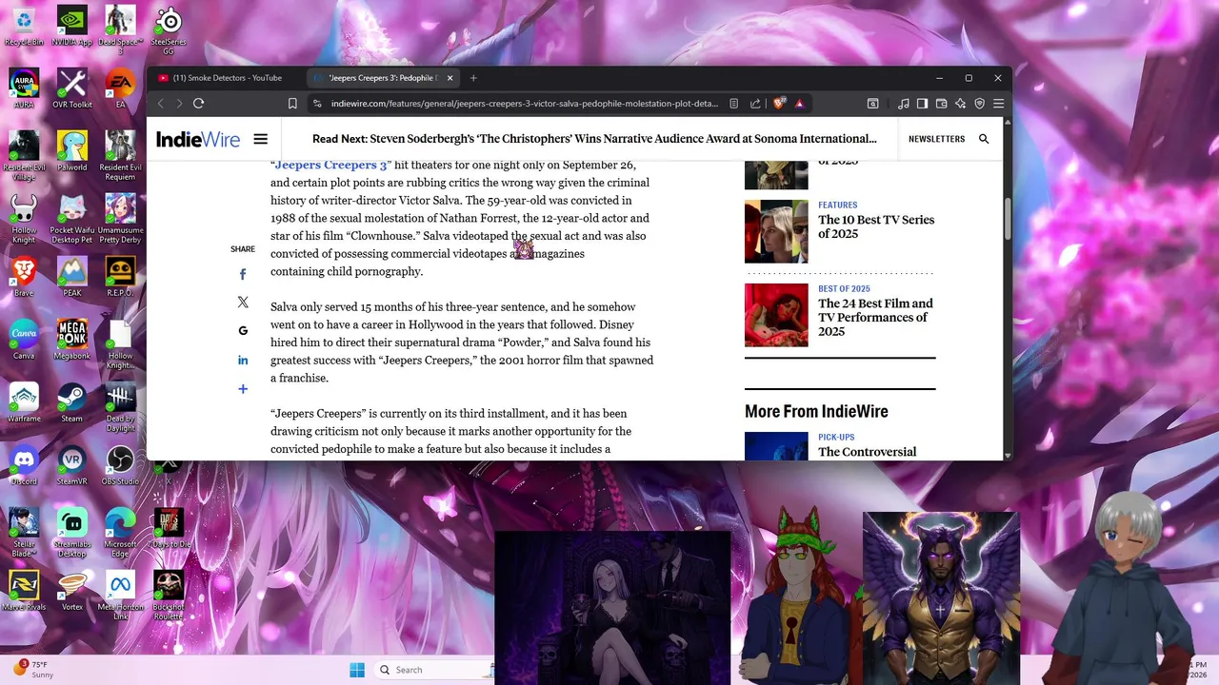Image resolution: width=1219 pixels, height=685 pixels.
Task: Click the NEWSLETTERS link
Action: click(936, 139)
